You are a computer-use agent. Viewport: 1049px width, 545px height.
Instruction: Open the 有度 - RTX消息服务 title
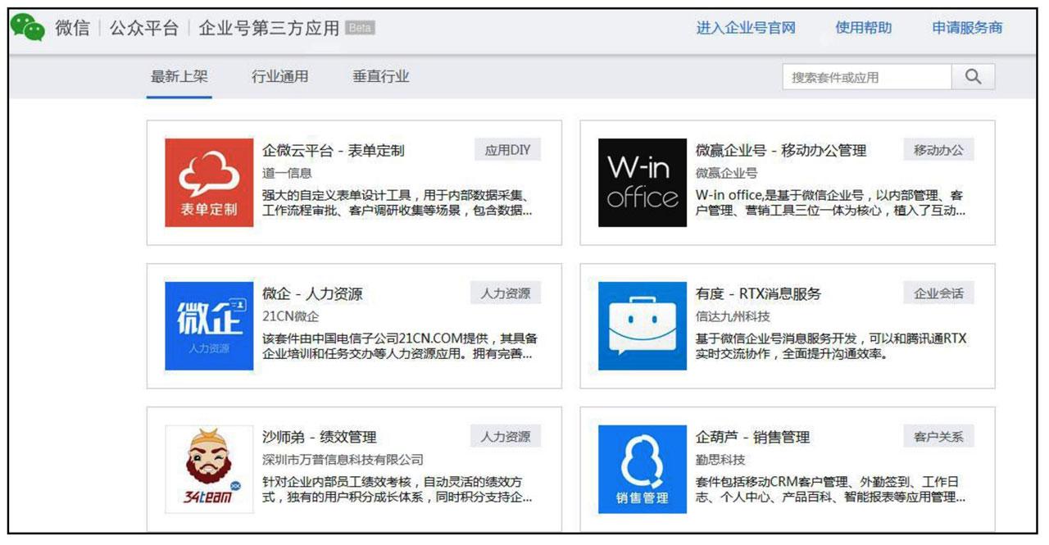click(758, 294)
